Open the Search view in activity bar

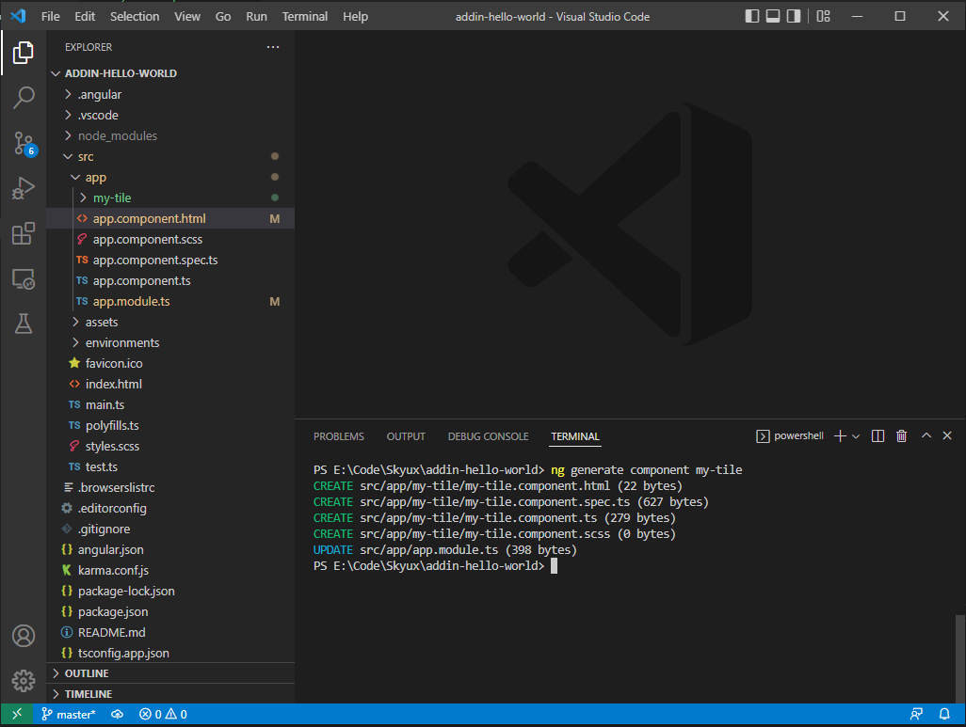click(x=24, y=97)
